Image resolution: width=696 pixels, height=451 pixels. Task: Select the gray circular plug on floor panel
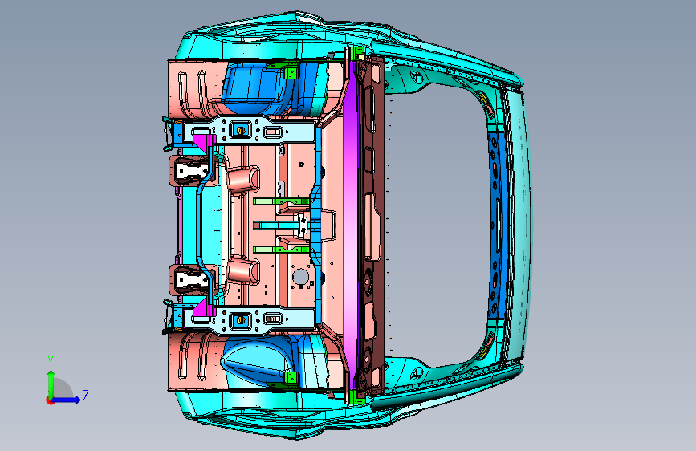point(300,277)
